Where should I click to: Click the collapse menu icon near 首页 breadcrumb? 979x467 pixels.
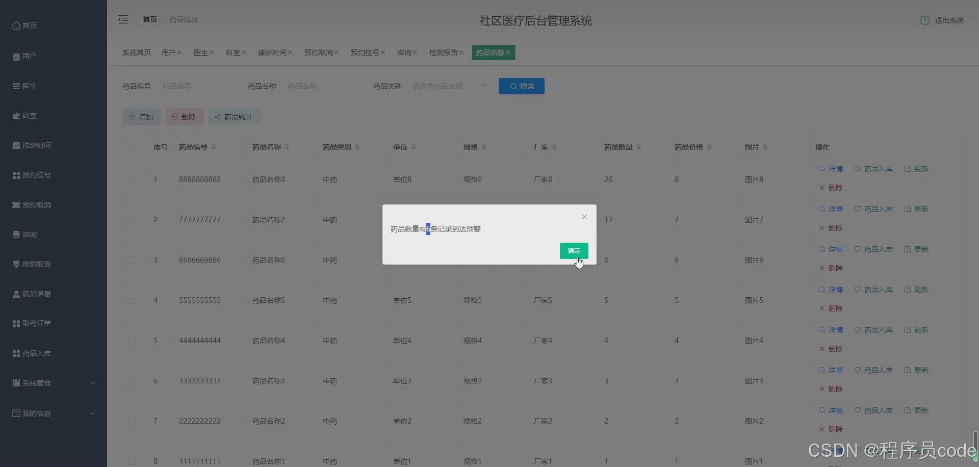[x=123, y=19]
